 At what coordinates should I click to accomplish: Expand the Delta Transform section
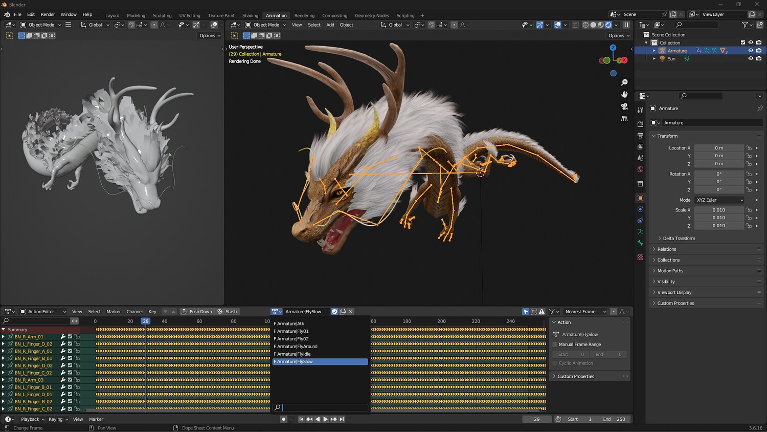pyautogui.click(x=679, y=239)
